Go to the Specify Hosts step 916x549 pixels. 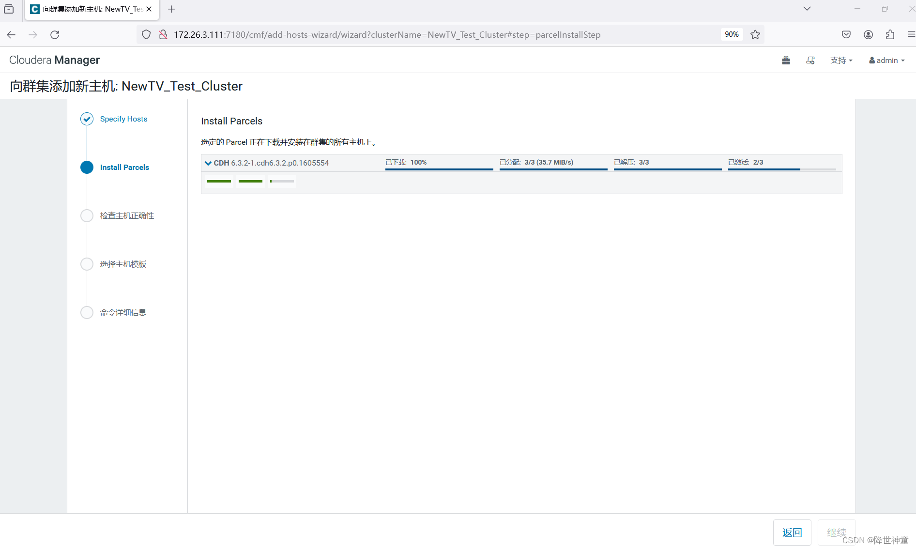(123, 119)
